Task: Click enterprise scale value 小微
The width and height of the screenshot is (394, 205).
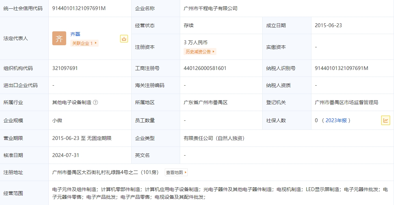Action: (57, 120)
